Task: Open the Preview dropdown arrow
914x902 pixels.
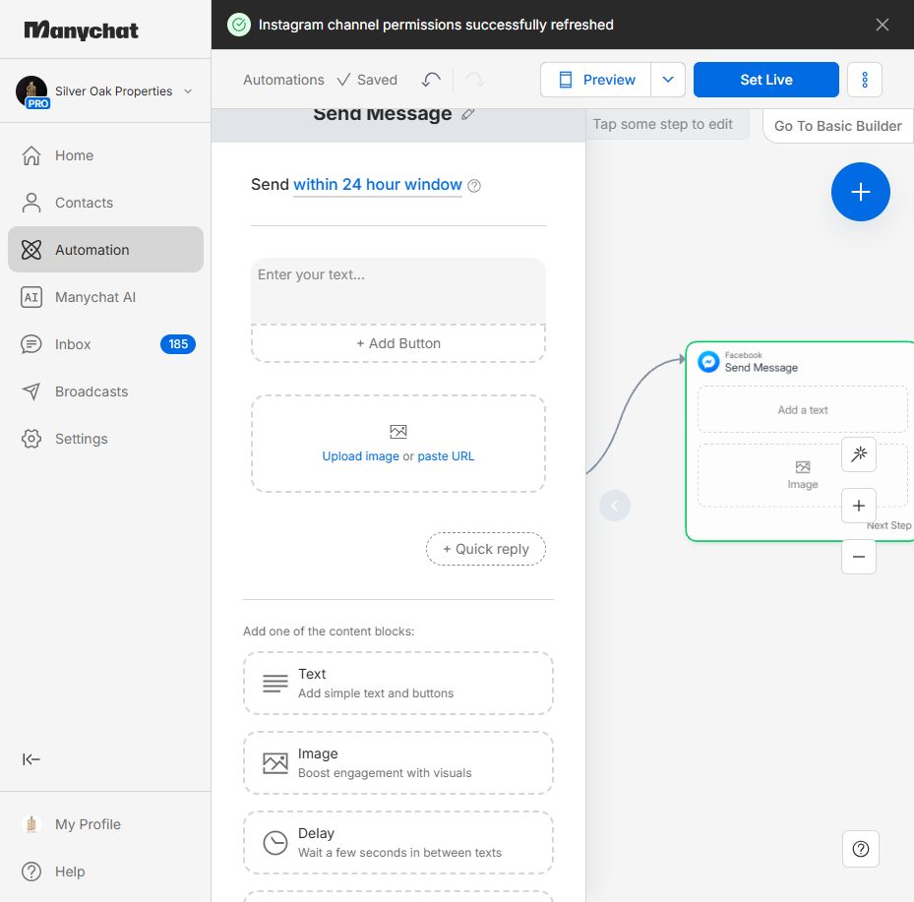Action: tap(668, 80)
